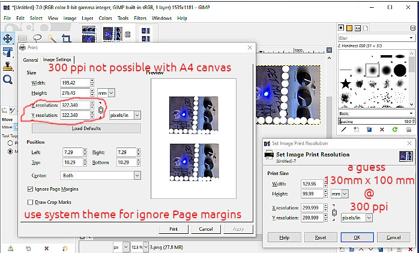Image resolution: width=419 pixels, height=253 pixels.
Task: Click the Duplicate brush icon
Action: (x=369, y=129)
